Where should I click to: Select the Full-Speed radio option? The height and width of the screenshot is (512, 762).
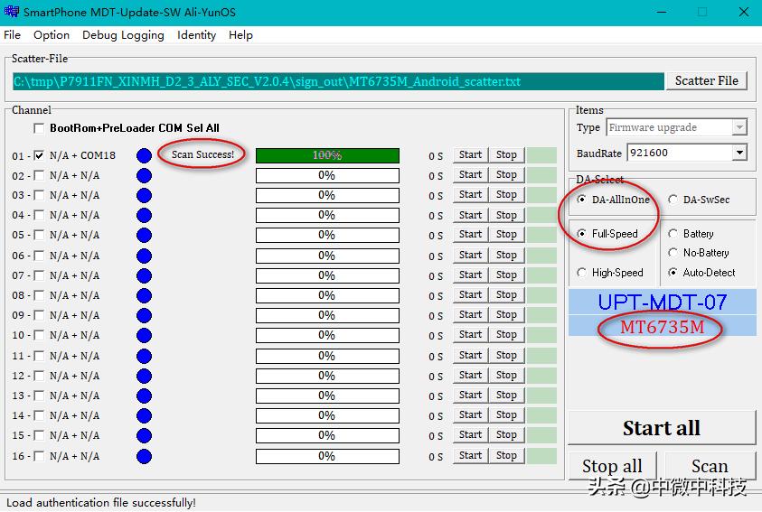pyautogui.click(x=581, y=234)
